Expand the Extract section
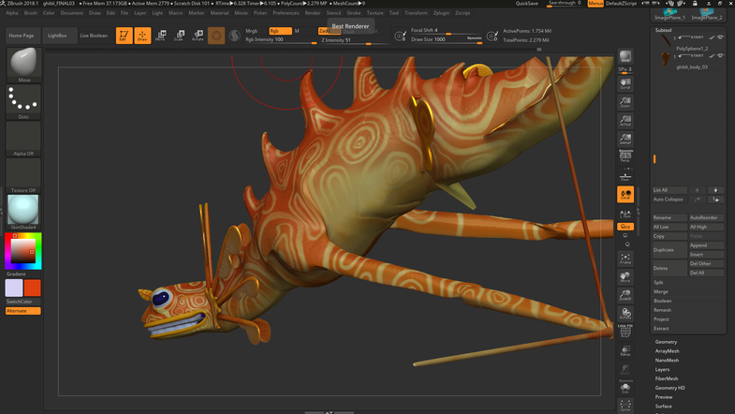 click(x=661, y=329)
